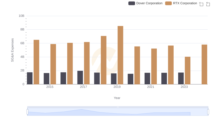This screenshot has height=122, width=213.
Task: Click the Dover bar for 2019
Action: pyautogui.click(x=114, y=79)
